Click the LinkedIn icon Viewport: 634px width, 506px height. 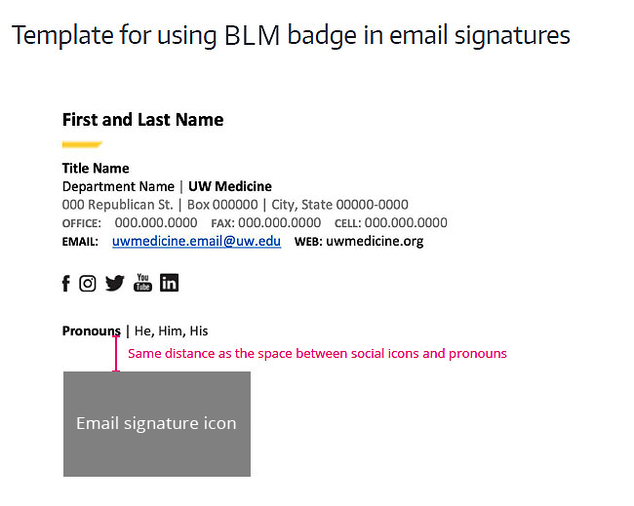pos(169,283)
